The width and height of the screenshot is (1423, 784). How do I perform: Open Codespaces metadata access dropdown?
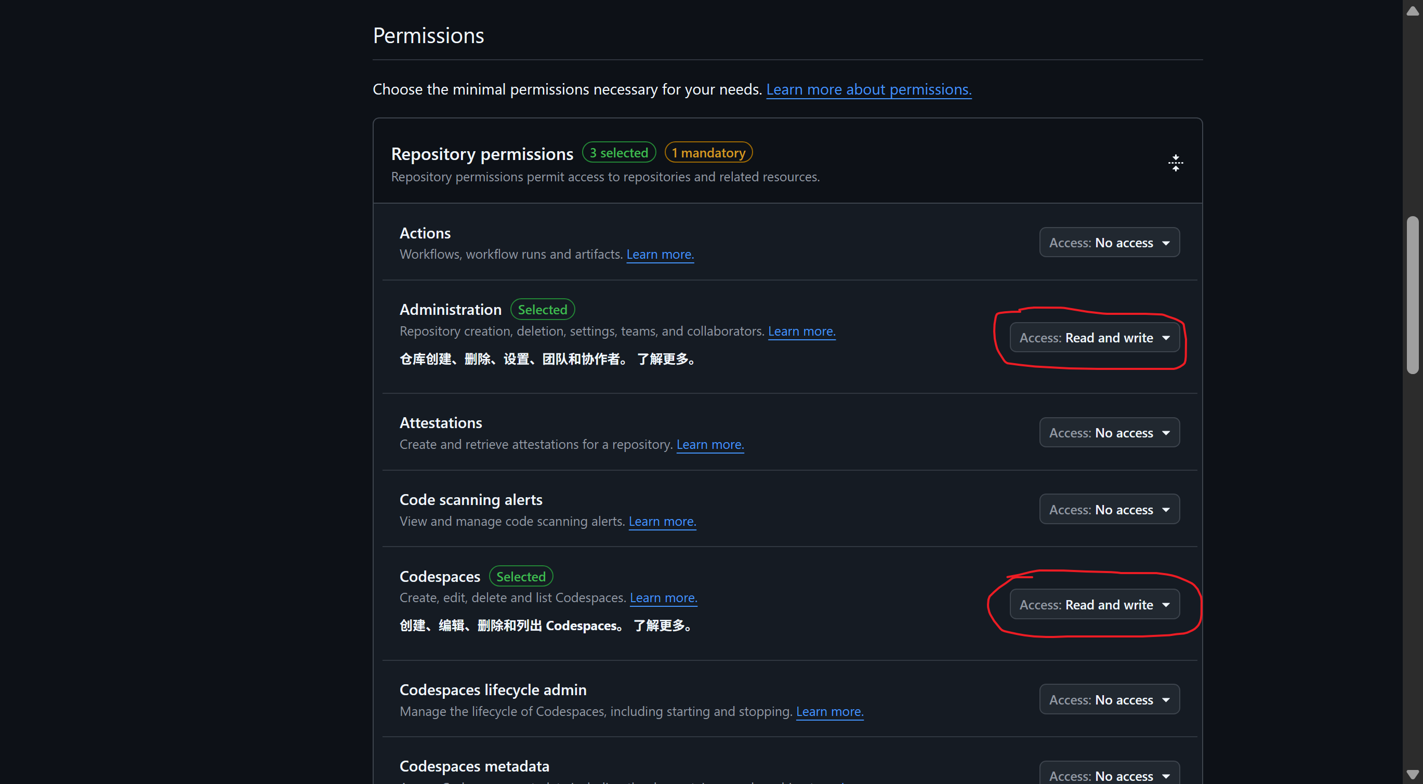click(x=1109, y=775)
